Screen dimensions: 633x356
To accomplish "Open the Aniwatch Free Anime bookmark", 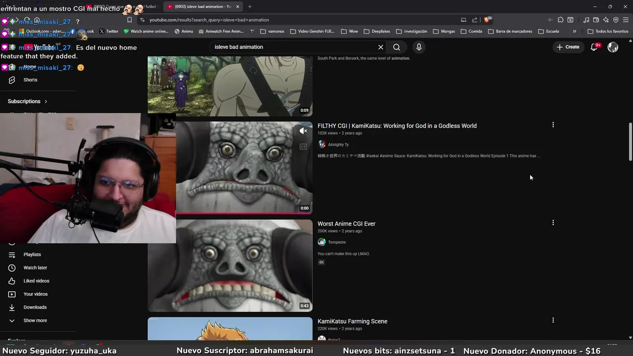I will tap(221, 31).
